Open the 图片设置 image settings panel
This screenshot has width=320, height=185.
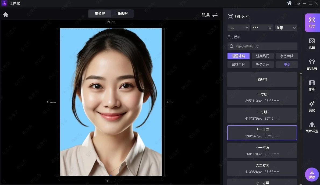click(x=312, y=127)
